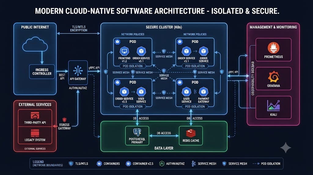Select the PostgreSQL Primary box

click(x=137, y=136)
